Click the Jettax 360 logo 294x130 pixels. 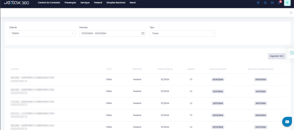pos(17,3)
